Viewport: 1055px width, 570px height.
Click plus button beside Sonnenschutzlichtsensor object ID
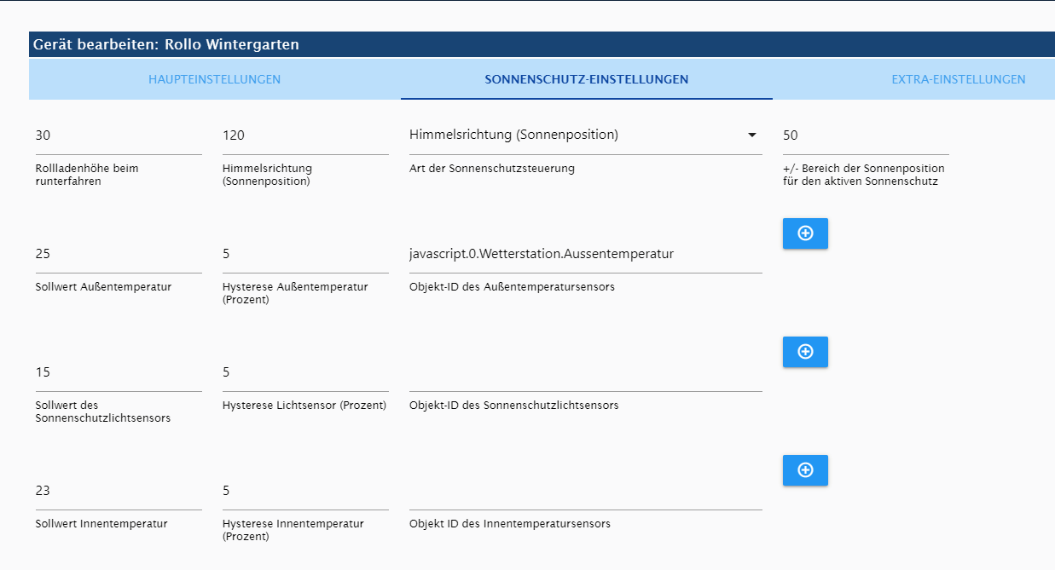[805, 352]
